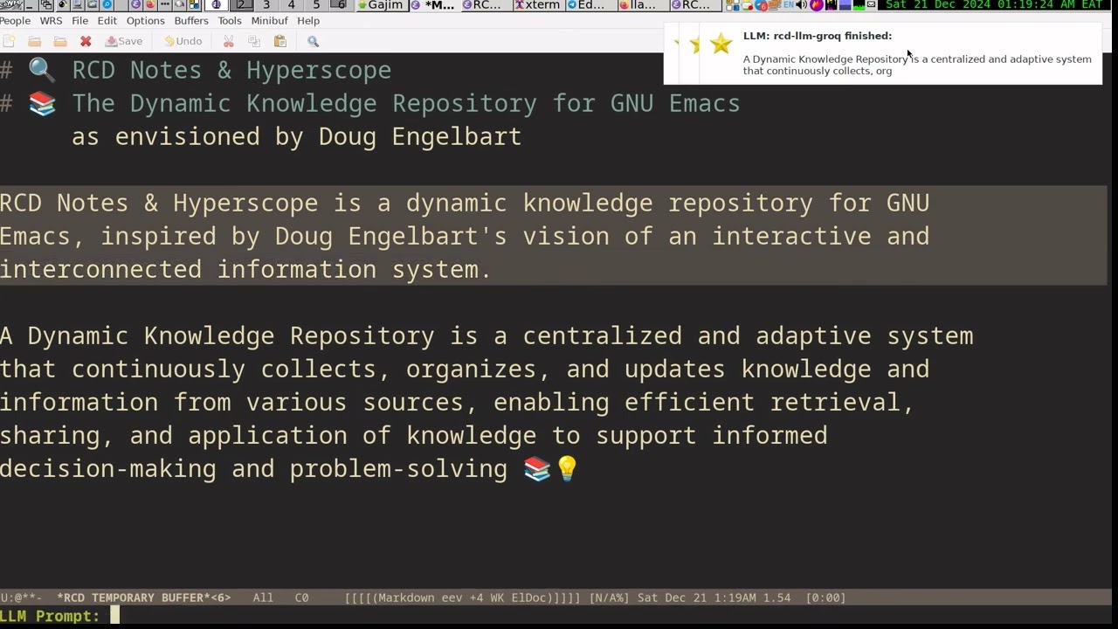1118x629 pixels.
Task: Click the Undo toolbar button
Action: point(183,41)
